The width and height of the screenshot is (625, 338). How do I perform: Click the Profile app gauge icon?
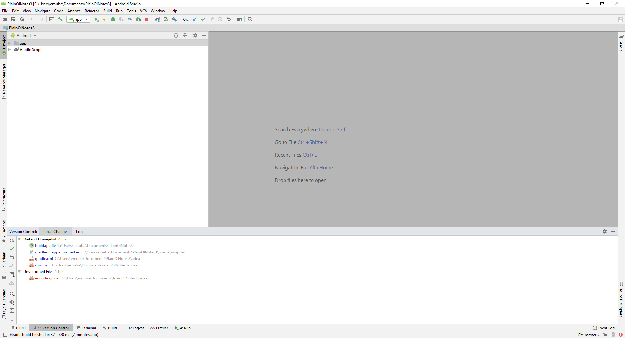click(130, 19)
